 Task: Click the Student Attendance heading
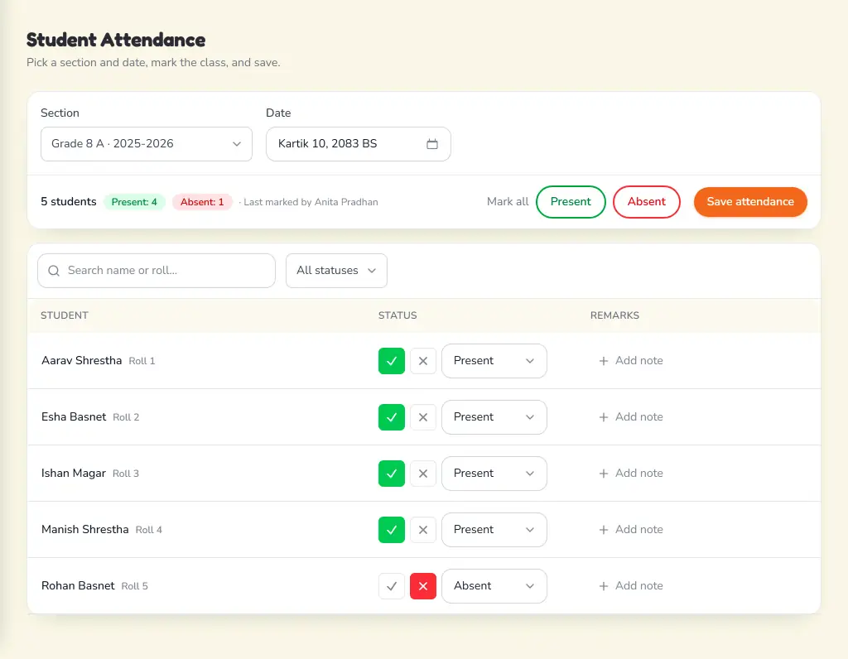[x=116, y=40]
